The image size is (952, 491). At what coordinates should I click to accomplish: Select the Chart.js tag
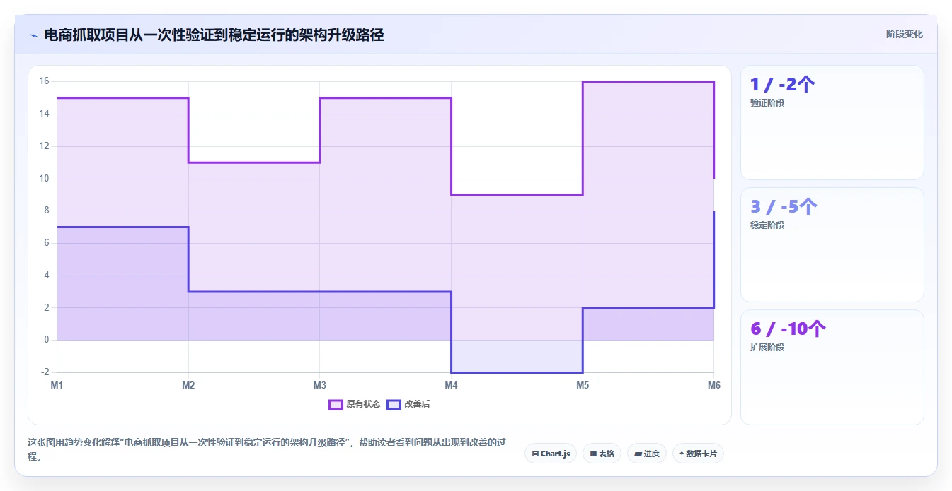551,454
